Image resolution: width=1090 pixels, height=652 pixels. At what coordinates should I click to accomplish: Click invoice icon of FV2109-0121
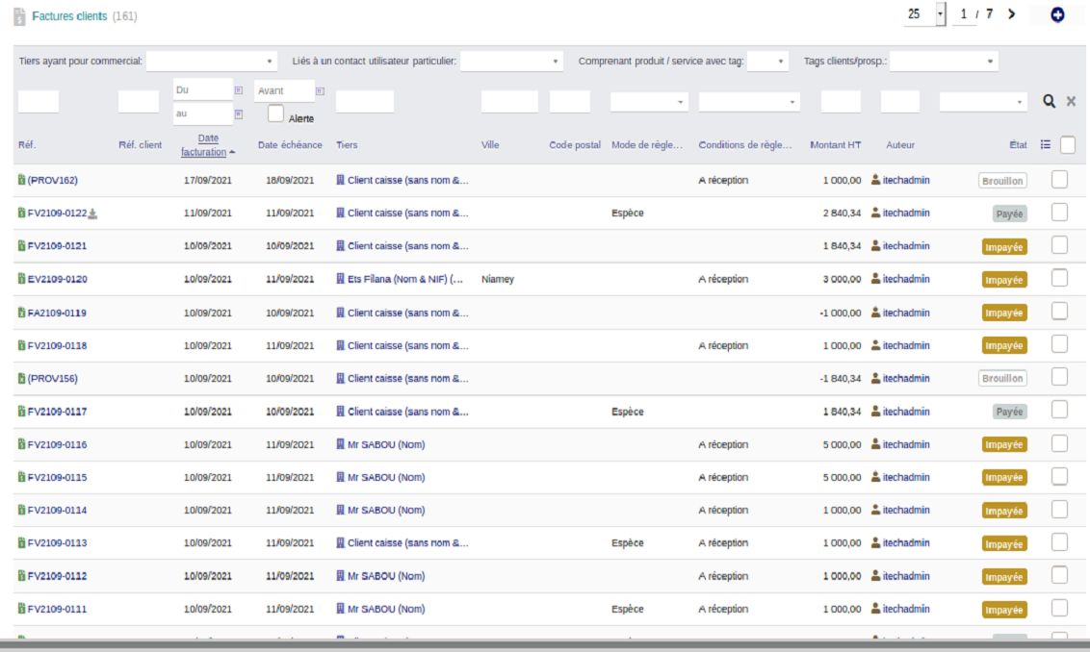[x=21, y=246]
